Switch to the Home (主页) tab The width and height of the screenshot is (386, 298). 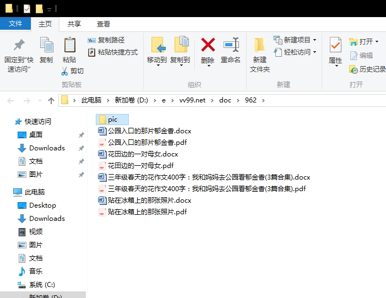[45, 24]
